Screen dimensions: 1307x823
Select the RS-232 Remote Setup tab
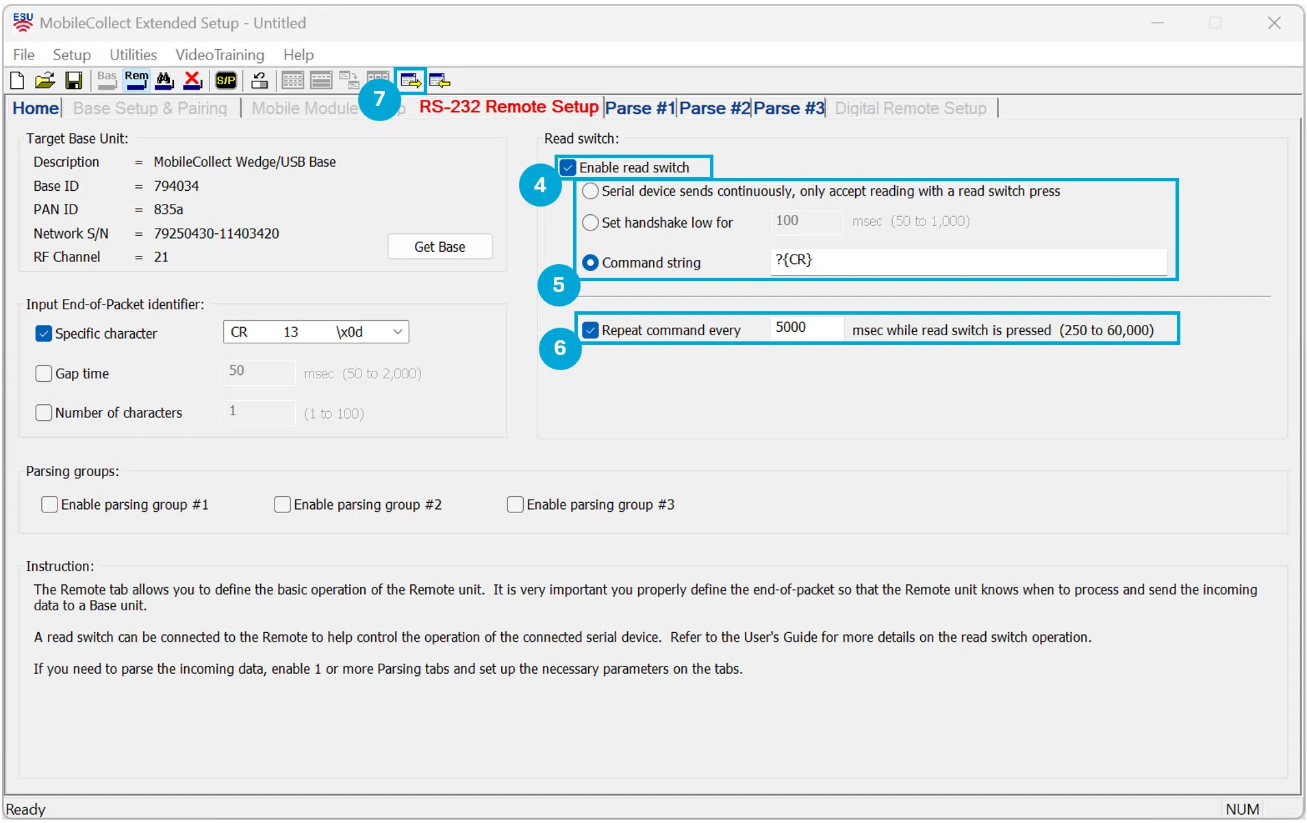[x=509, y=107]
